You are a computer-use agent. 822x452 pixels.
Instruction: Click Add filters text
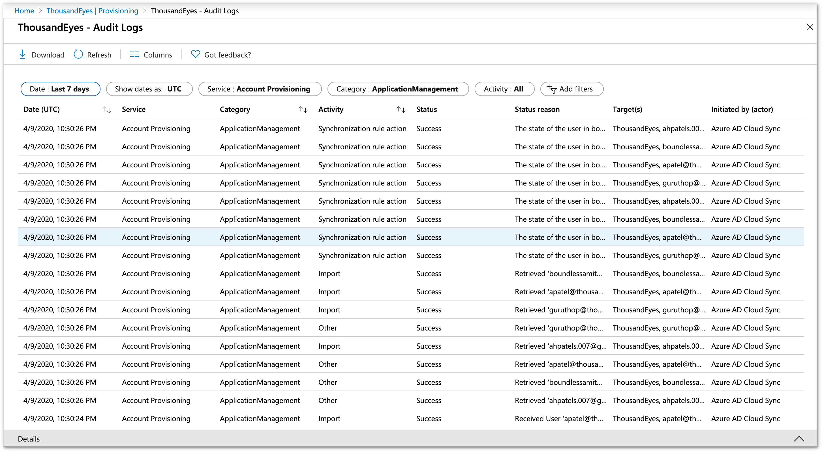point(576,89)
